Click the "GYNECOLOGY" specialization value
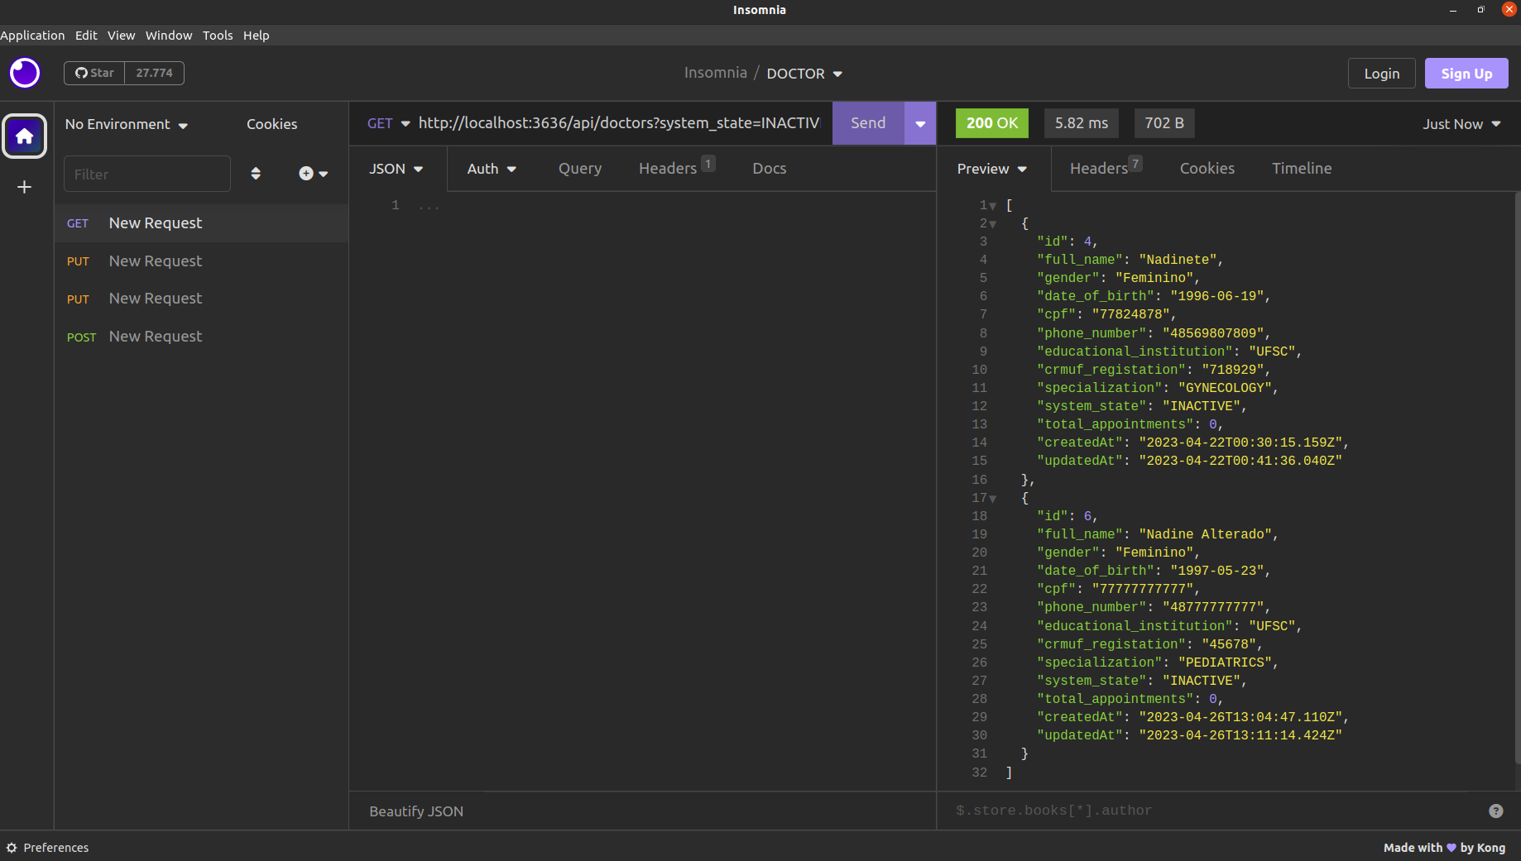This screenshot has height=861, width=1521. [1225, 388]
